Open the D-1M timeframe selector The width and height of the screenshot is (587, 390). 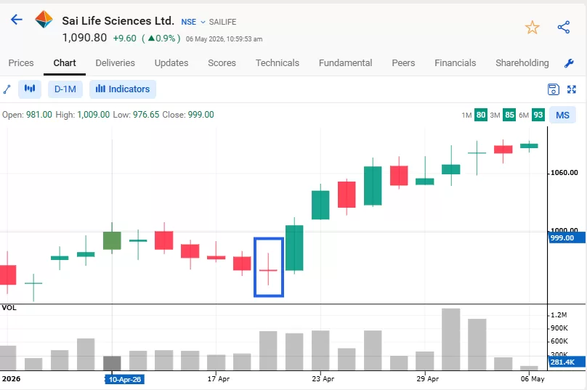(x=65, y=89)
